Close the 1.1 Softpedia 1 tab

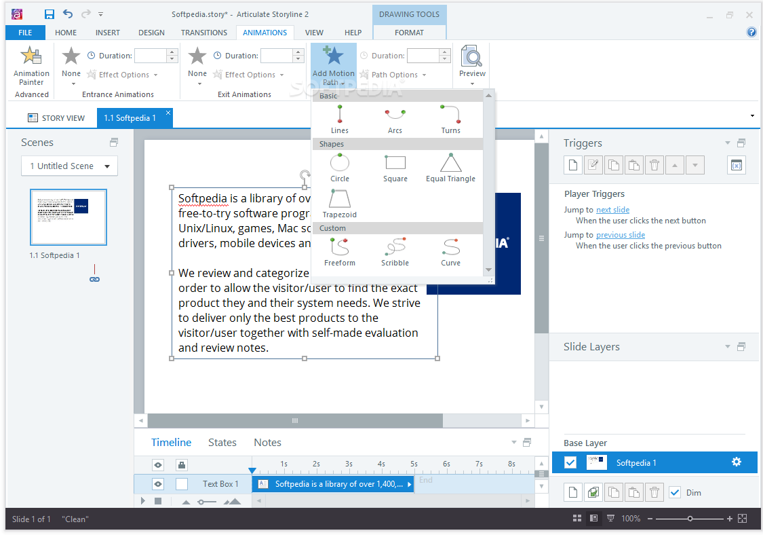[168, 113]
